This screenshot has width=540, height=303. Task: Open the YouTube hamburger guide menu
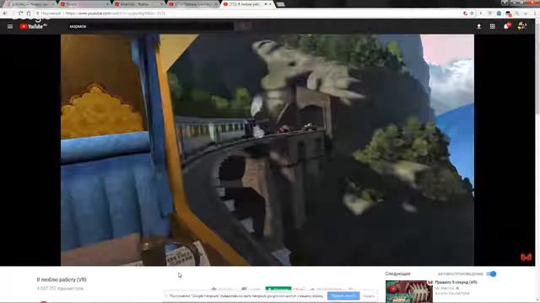click(x=10, y=26)
